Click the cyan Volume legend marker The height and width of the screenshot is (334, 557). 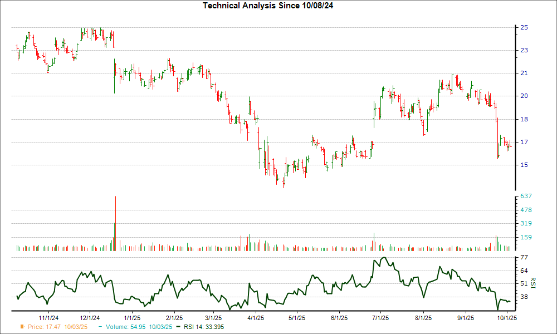point(100,327)
